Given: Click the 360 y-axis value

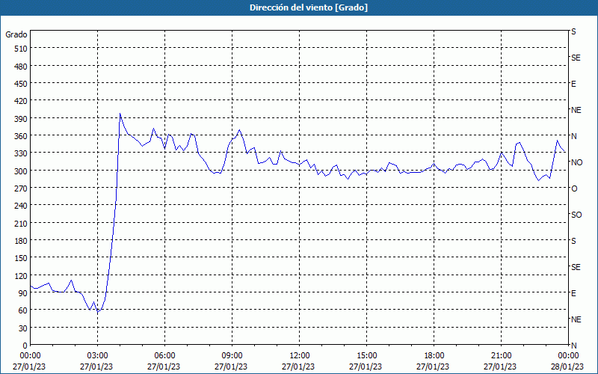Looking at the screenshot, I should (x=21, y=136).
